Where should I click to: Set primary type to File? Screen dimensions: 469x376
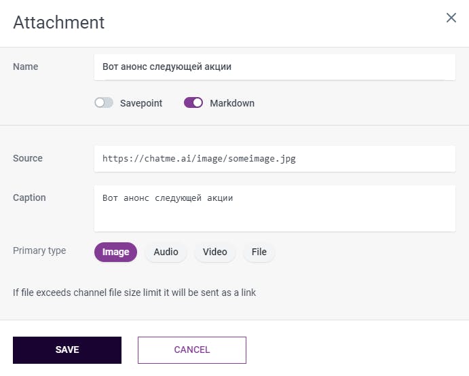pos(259,252)
